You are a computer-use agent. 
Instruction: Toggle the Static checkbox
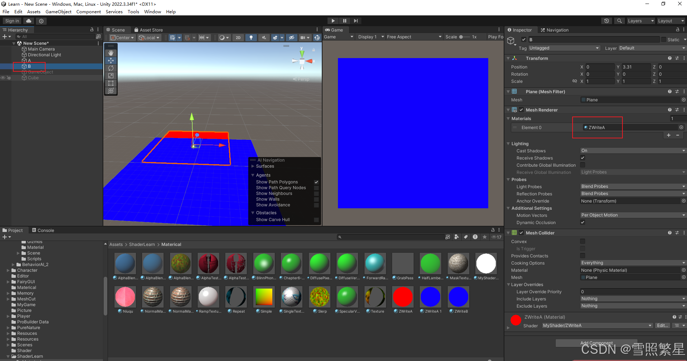tap(664, 39)
